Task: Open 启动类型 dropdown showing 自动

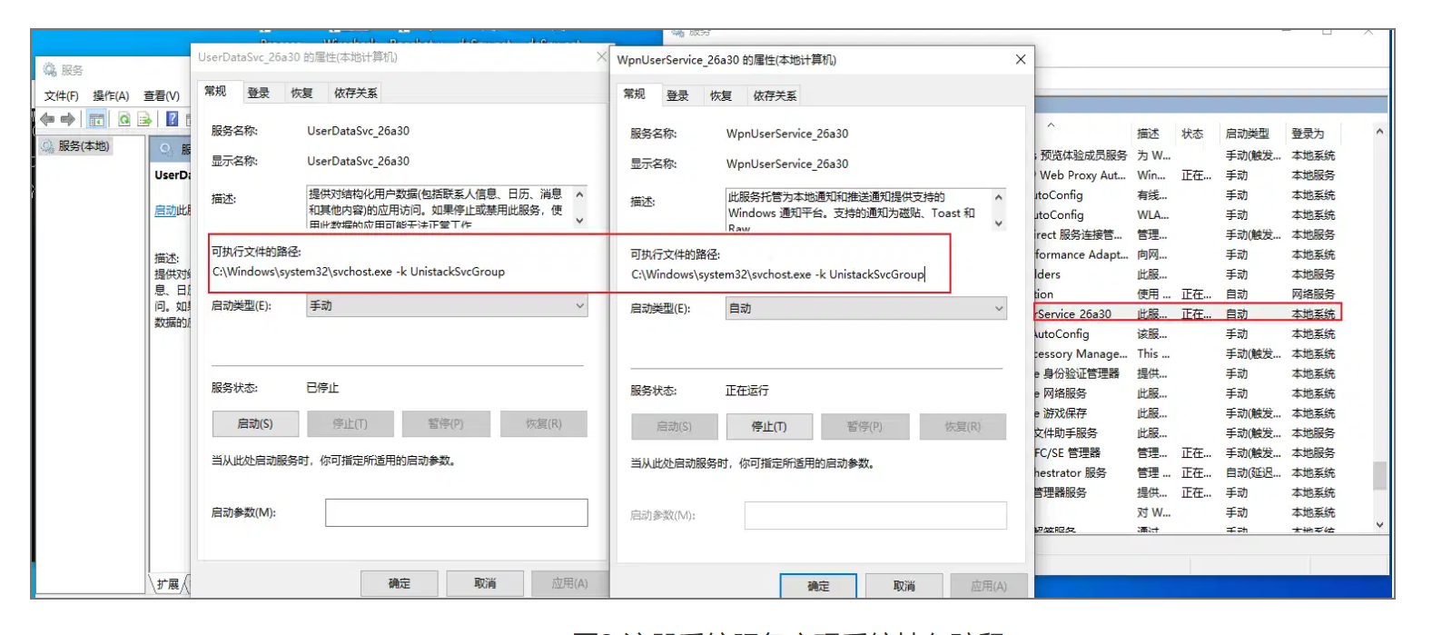Action: 865,309
